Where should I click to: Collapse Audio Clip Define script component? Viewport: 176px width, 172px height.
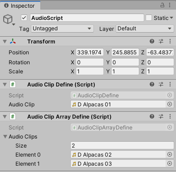coord(5,85)
